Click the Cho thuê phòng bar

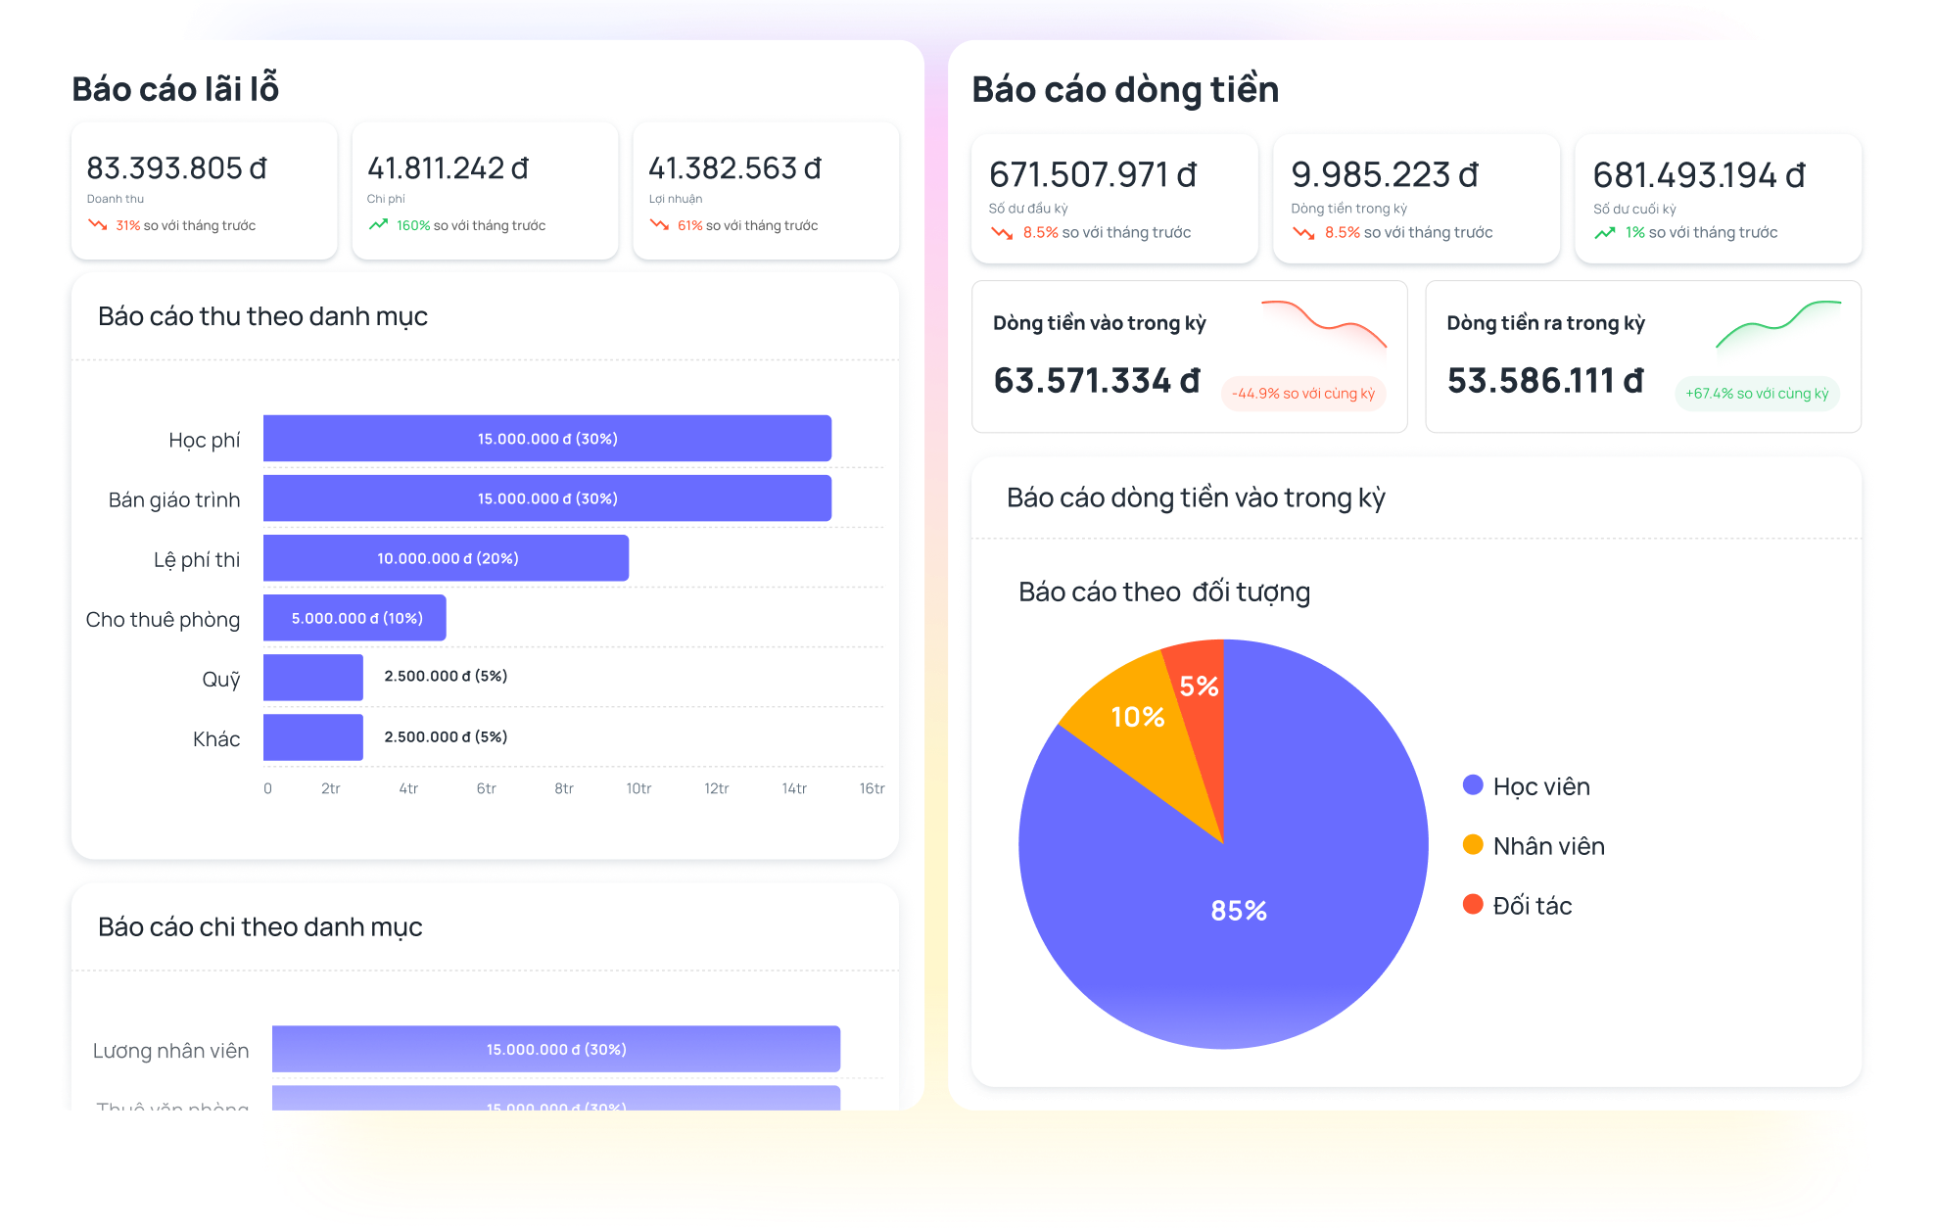coord(354,618)
